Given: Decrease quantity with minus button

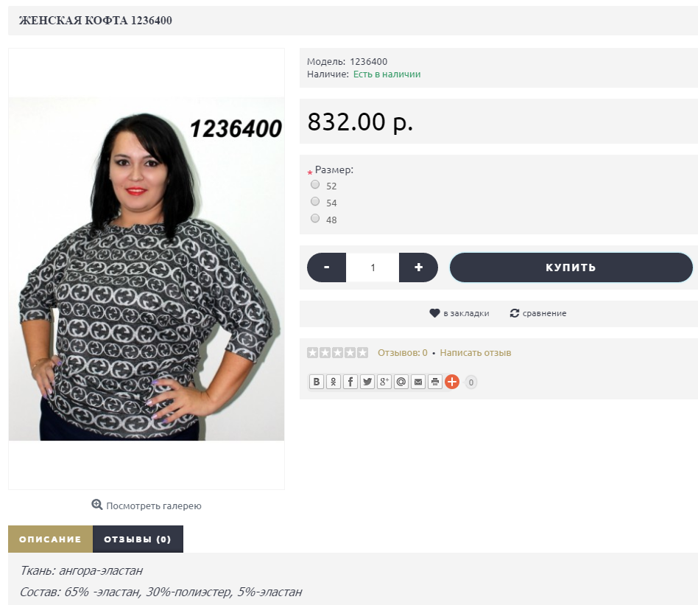Looking at the screenshot, I should 327,267.
